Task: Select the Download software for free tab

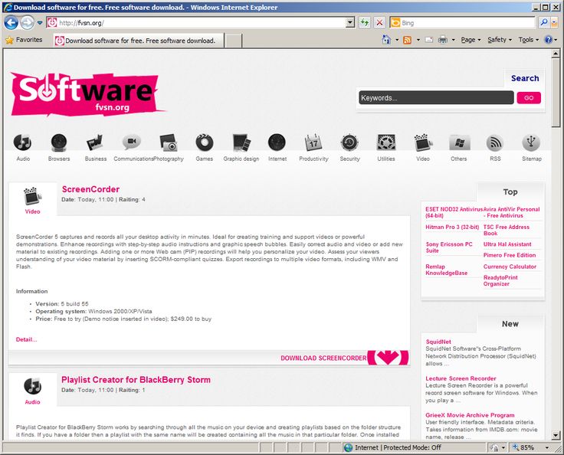Action: coord(139,41)
